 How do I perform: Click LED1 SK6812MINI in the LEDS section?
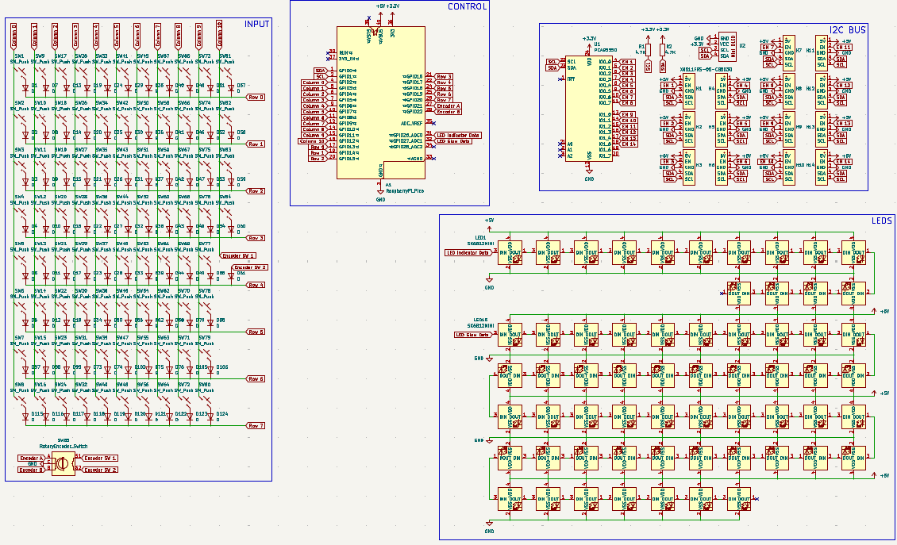pyautogui.click(x=510, y=252)
